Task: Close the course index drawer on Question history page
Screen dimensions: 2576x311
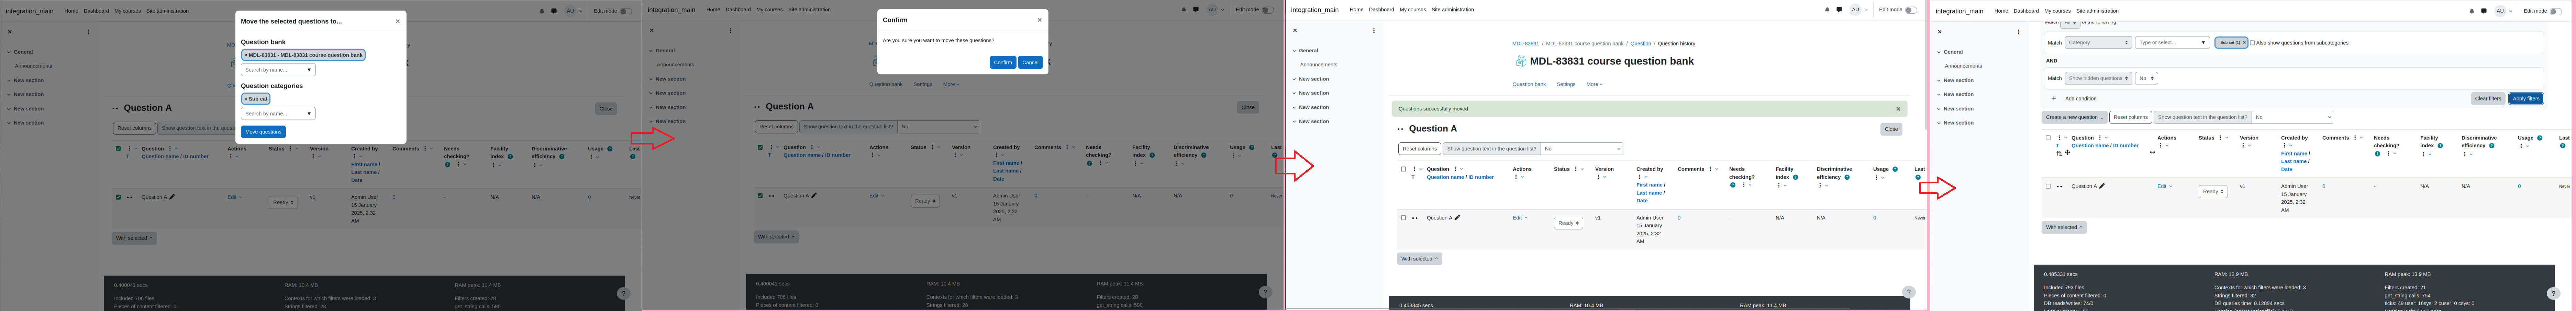Action: point(1295,30)
